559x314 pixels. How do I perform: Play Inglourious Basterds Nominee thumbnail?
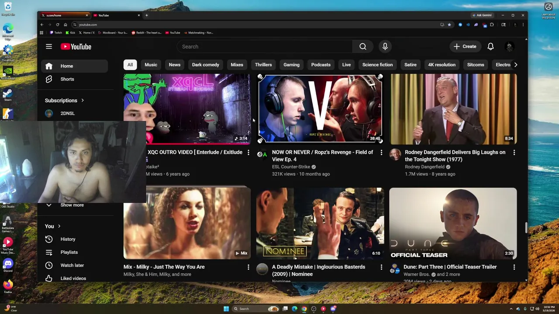[320, 223]
